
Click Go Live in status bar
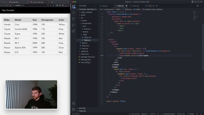(x=181, y=114)
